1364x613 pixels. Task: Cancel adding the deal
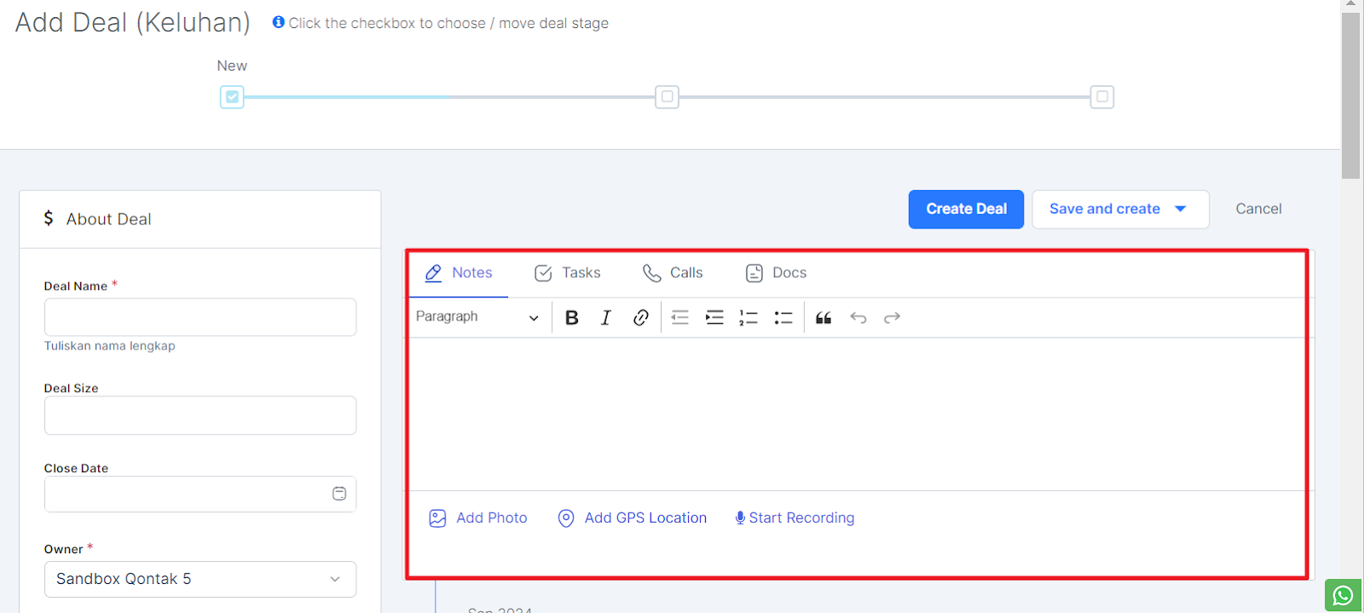coord(1258,209)
